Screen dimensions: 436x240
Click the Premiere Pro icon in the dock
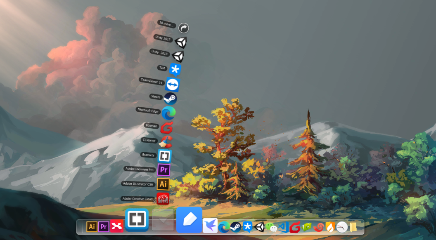(x=104, y=227)
